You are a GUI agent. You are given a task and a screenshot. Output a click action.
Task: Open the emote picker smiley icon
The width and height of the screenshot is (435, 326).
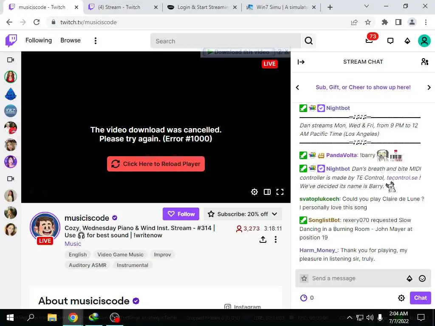point(422,278)
